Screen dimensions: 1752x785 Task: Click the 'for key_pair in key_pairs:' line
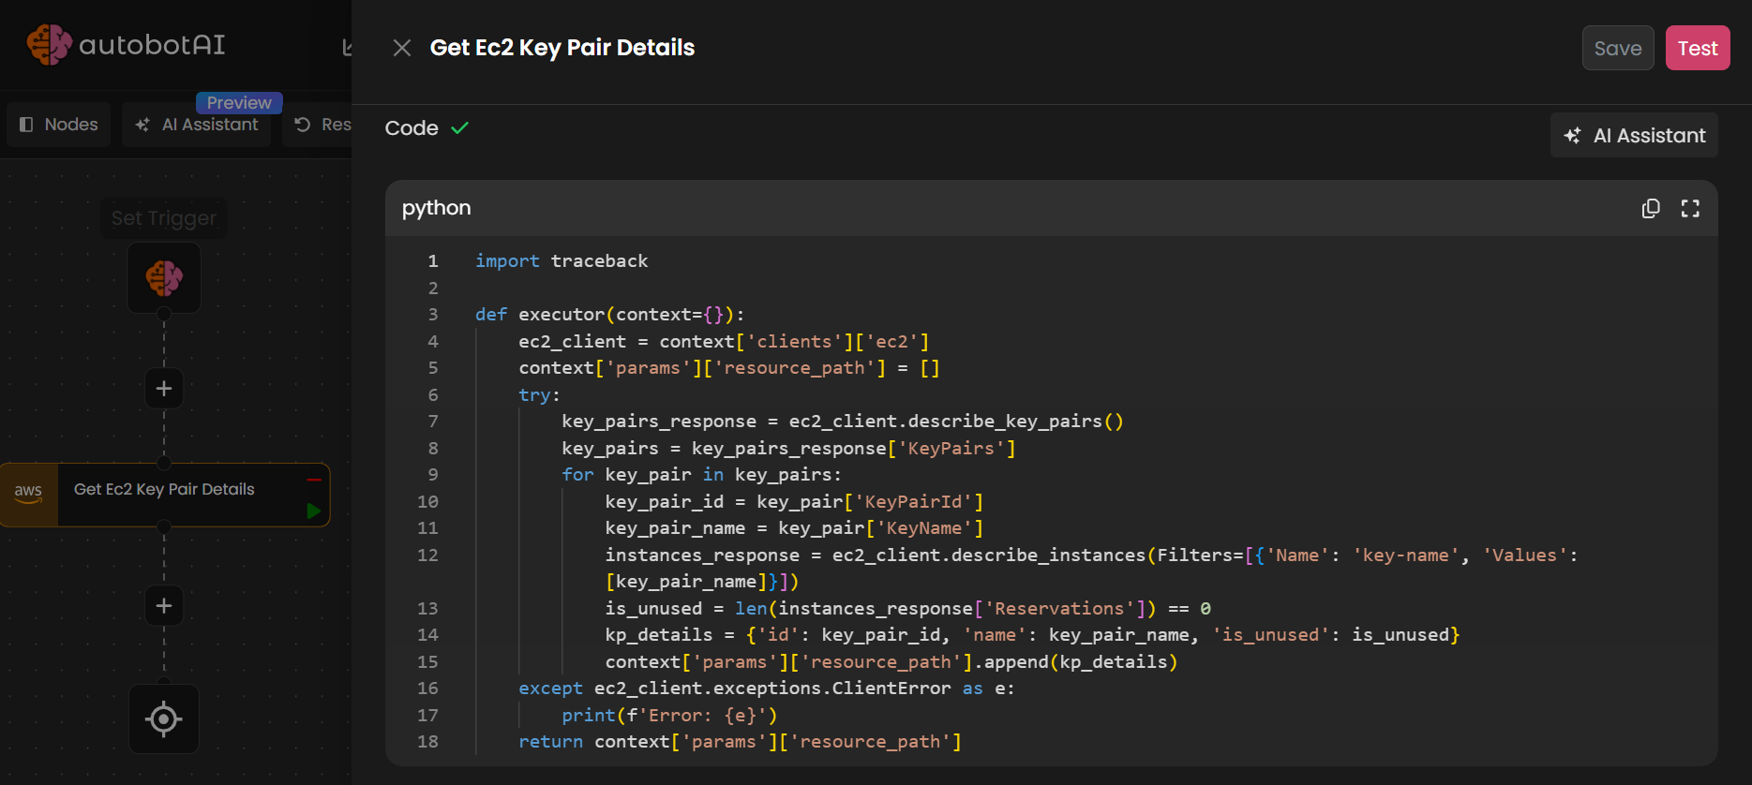coord(701,474)
